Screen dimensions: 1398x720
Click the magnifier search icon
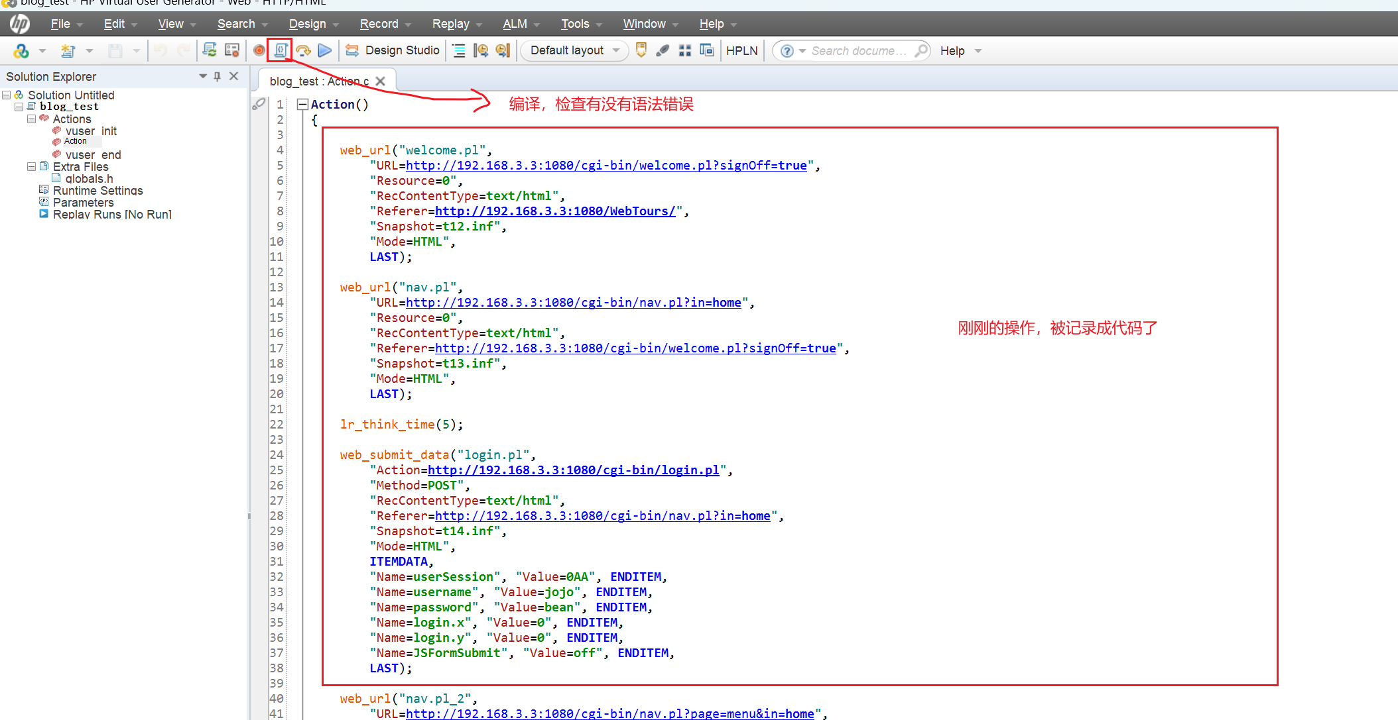pyautogui.click(x=921, y=50)
